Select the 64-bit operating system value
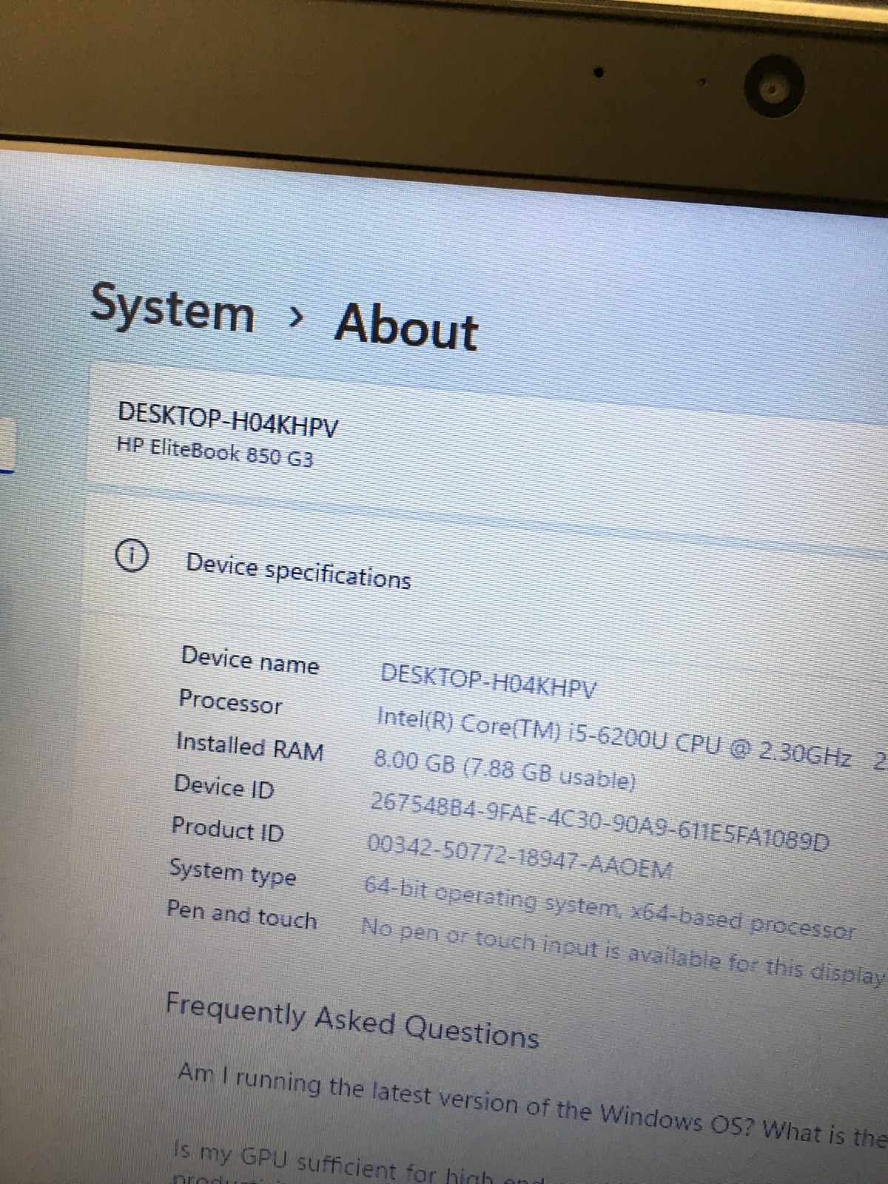This screenshot has height=1184, width=888. [x=609, y=909]
